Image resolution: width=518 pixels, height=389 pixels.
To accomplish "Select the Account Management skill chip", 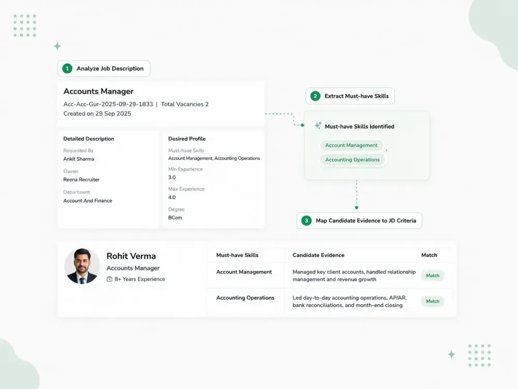I will click(x=351, y=145).
